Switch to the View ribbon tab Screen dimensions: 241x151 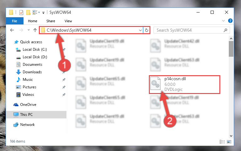point(68,21)
